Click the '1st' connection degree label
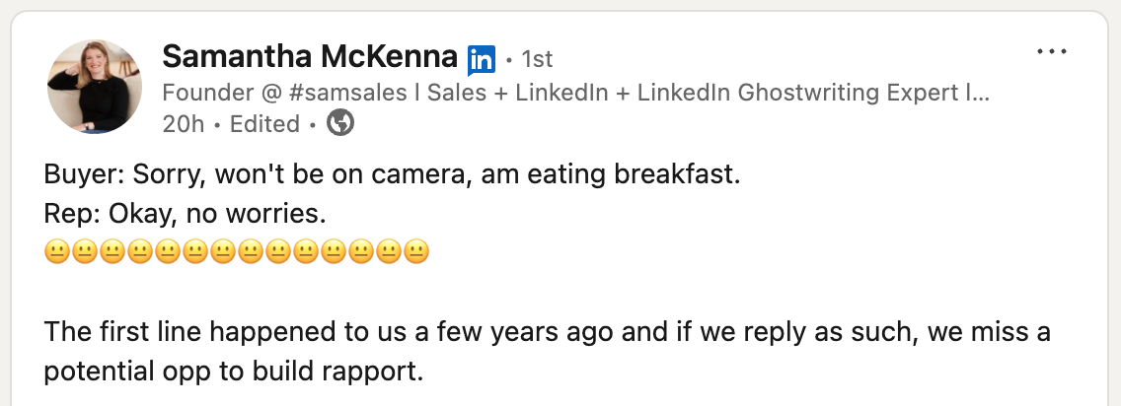The image size is (1121, 406). pyautogui.click(x=537, y=58)
